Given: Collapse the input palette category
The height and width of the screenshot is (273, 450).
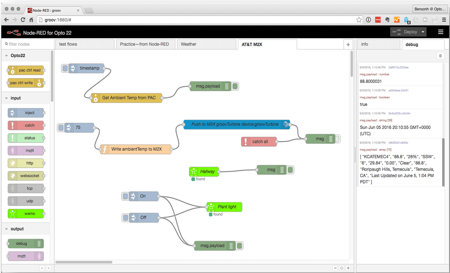Looking at the screenshot, I should pos(6,98).
